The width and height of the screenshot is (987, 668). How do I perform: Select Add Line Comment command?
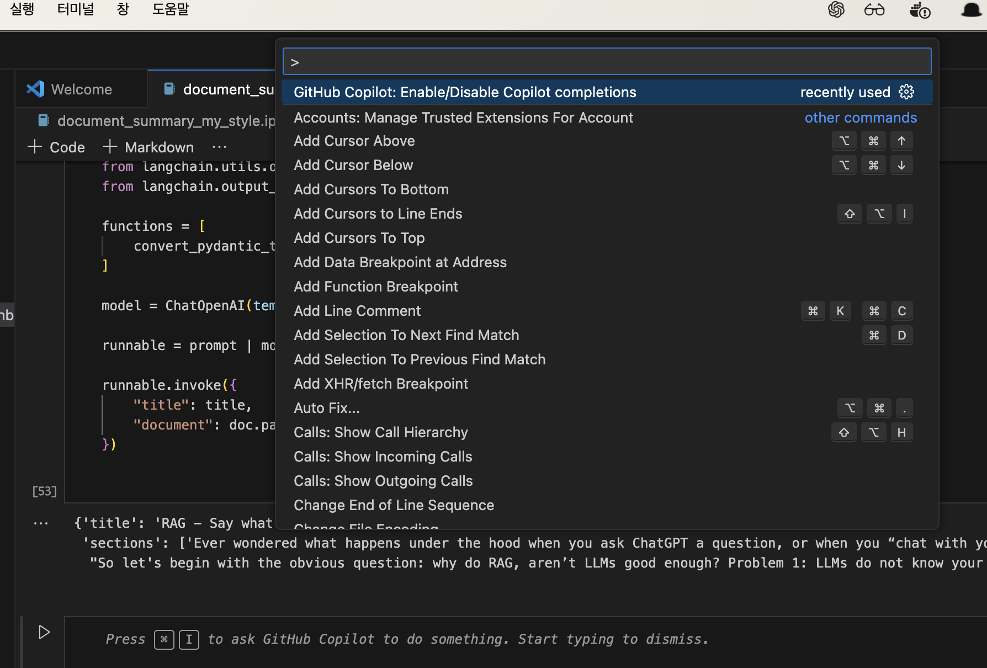(x=607, y=311)
